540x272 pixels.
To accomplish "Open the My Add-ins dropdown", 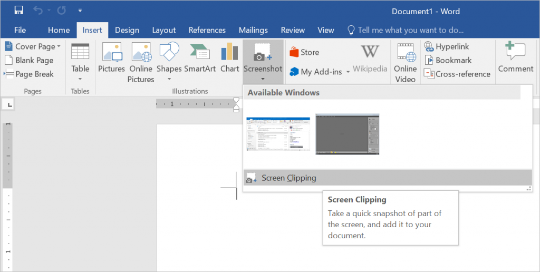I will click(x=348, y=72).
